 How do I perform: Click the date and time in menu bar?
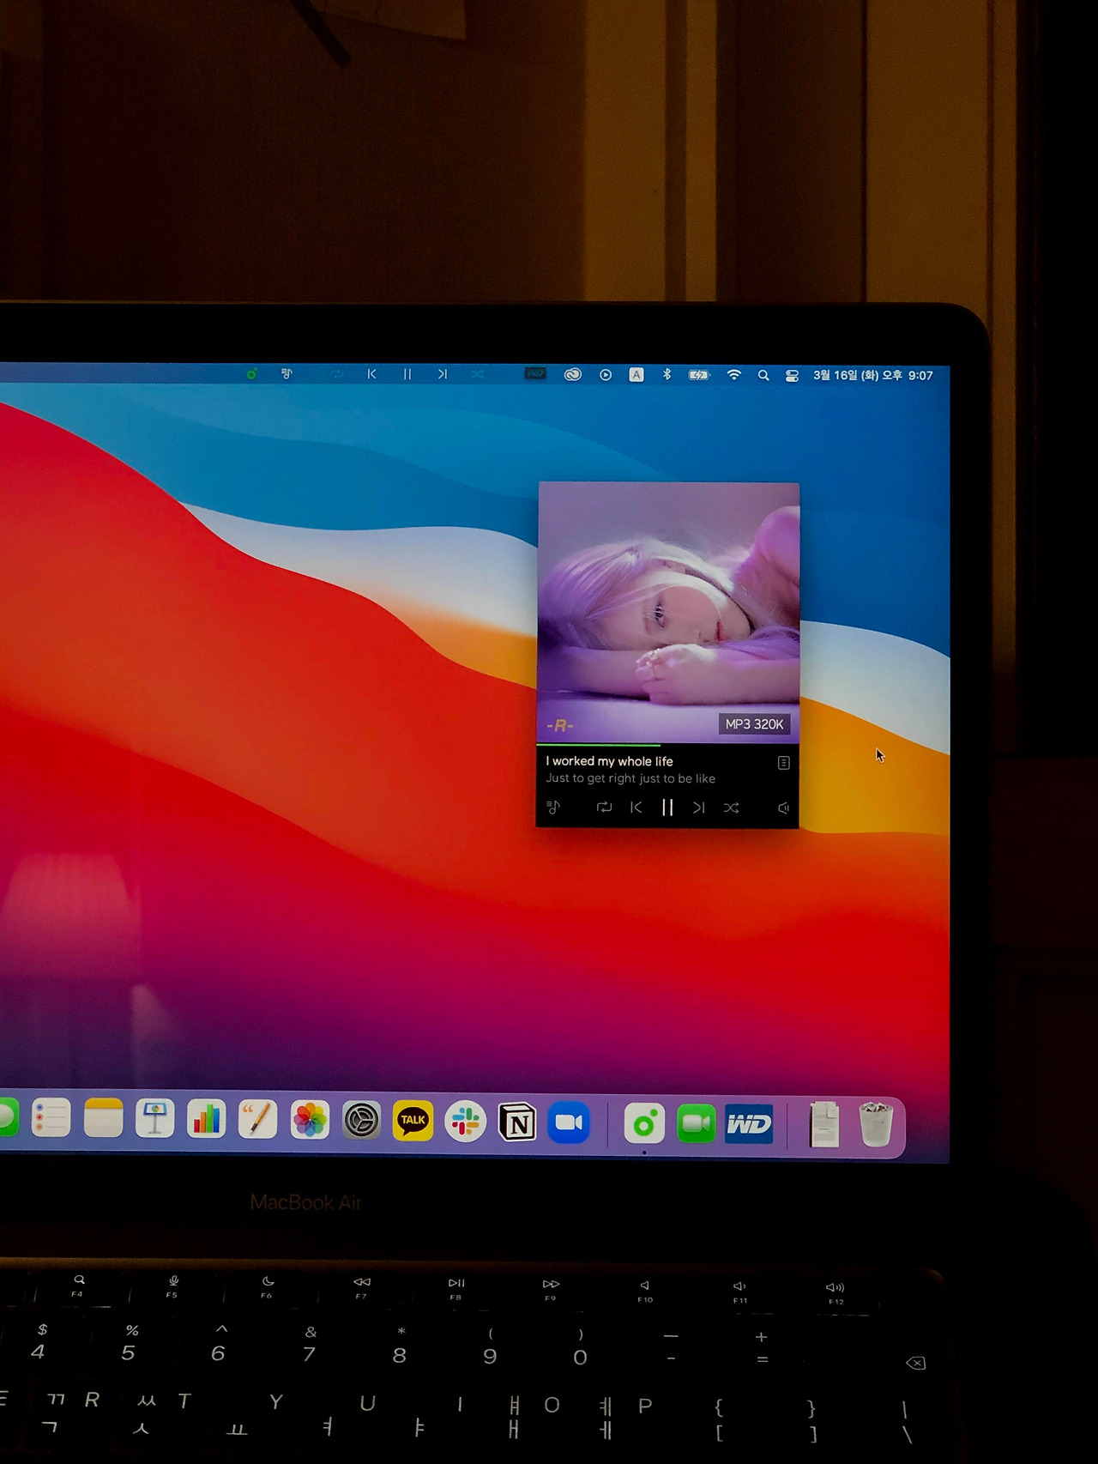(872, 375)
